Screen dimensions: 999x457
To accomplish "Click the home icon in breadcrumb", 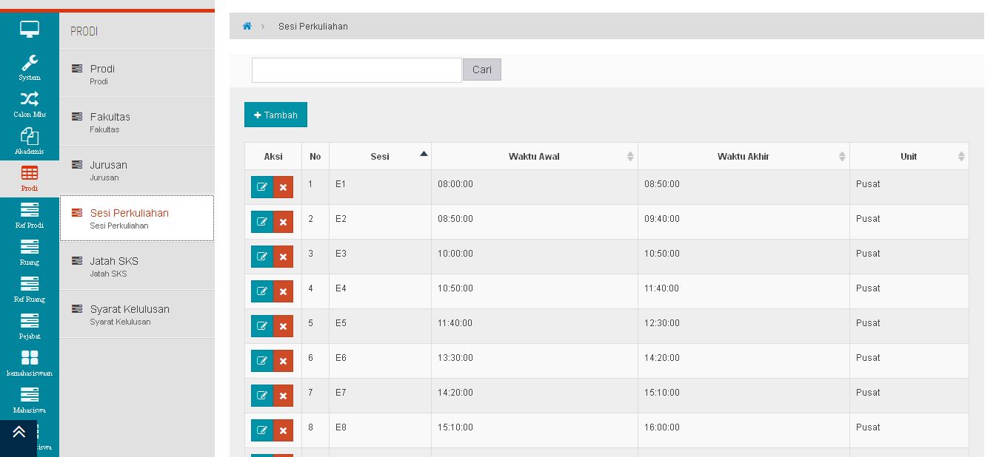I will [247, 26].
